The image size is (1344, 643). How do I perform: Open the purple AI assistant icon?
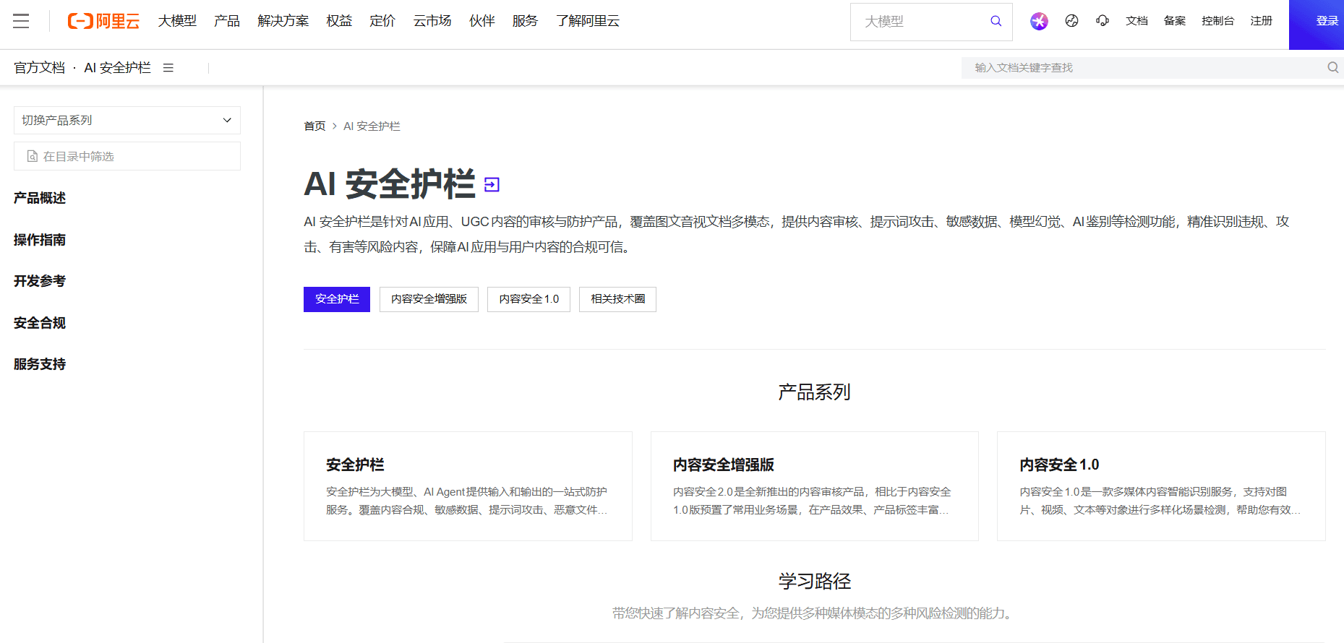click(1039, 21)
